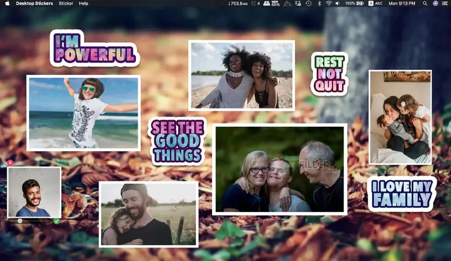Select the mother with children photo sticker
Image resolution: width=451 pixels, height=261 pixels.
click(400, 117)
